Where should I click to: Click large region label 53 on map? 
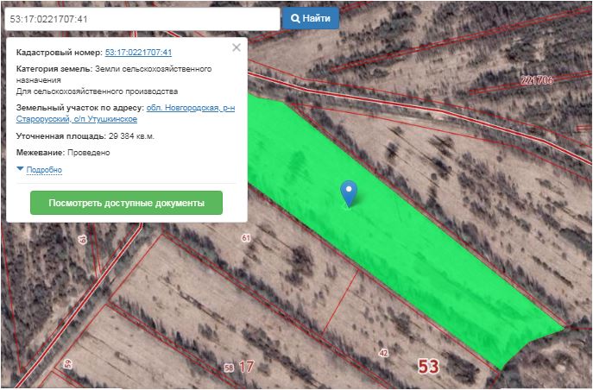click(428, 366)
